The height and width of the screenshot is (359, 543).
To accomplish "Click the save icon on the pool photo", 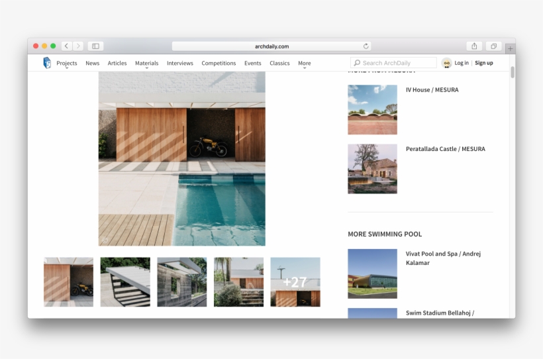I will tap(105, 240).
